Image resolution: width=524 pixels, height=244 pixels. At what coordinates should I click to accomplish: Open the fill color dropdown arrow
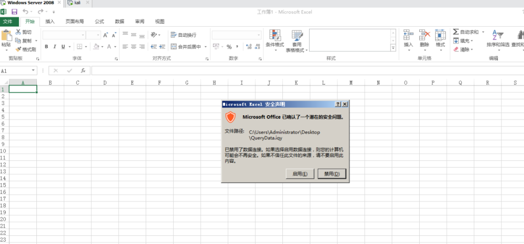(102, 46)
